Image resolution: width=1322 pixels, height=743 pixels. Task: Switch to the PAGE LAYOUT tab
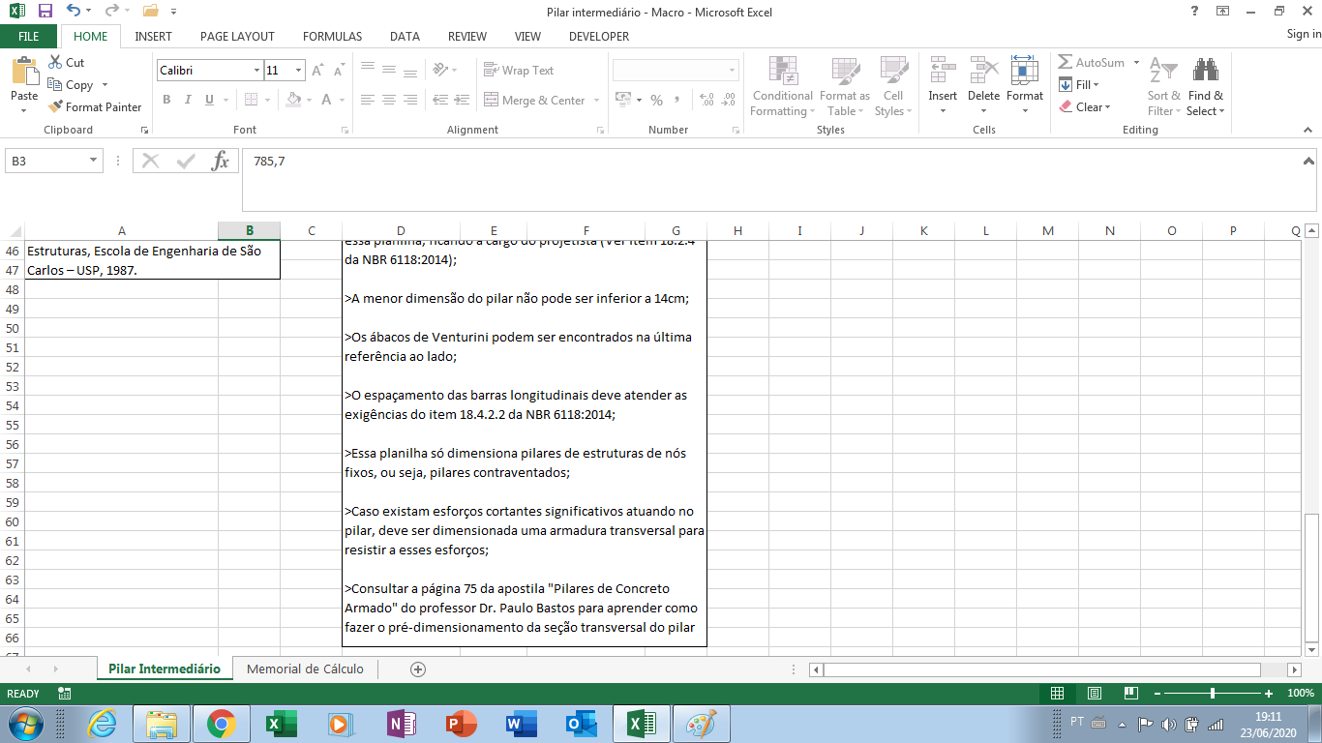[237, 36]
